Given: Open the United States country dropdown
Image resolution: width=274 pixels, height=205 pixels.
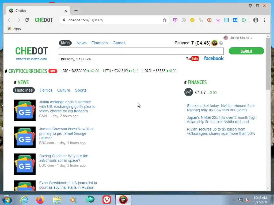Looking at the screenshot, I should pos(238,38).
